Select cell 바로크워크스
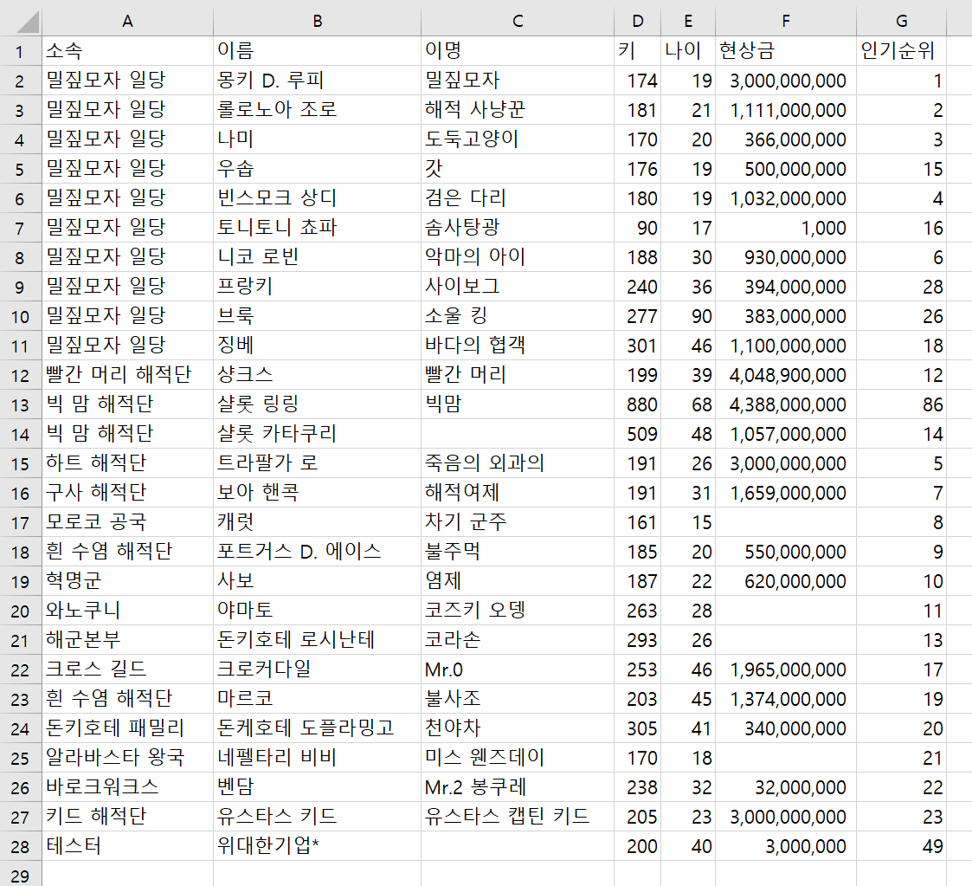This screenshot has width=972, height=886. pos(128,788)
